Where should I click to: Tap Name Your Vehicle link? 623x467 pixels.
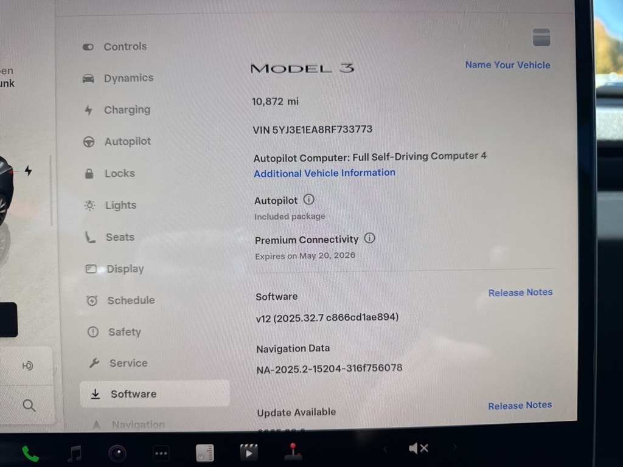pyautogui.click(x=507, y=65)
